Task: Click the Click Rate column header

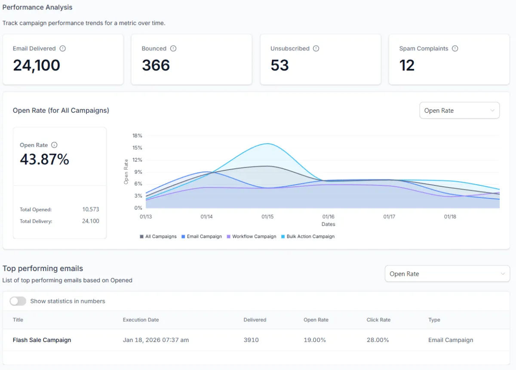Action: pyautogui.click(x=378, y=320)
